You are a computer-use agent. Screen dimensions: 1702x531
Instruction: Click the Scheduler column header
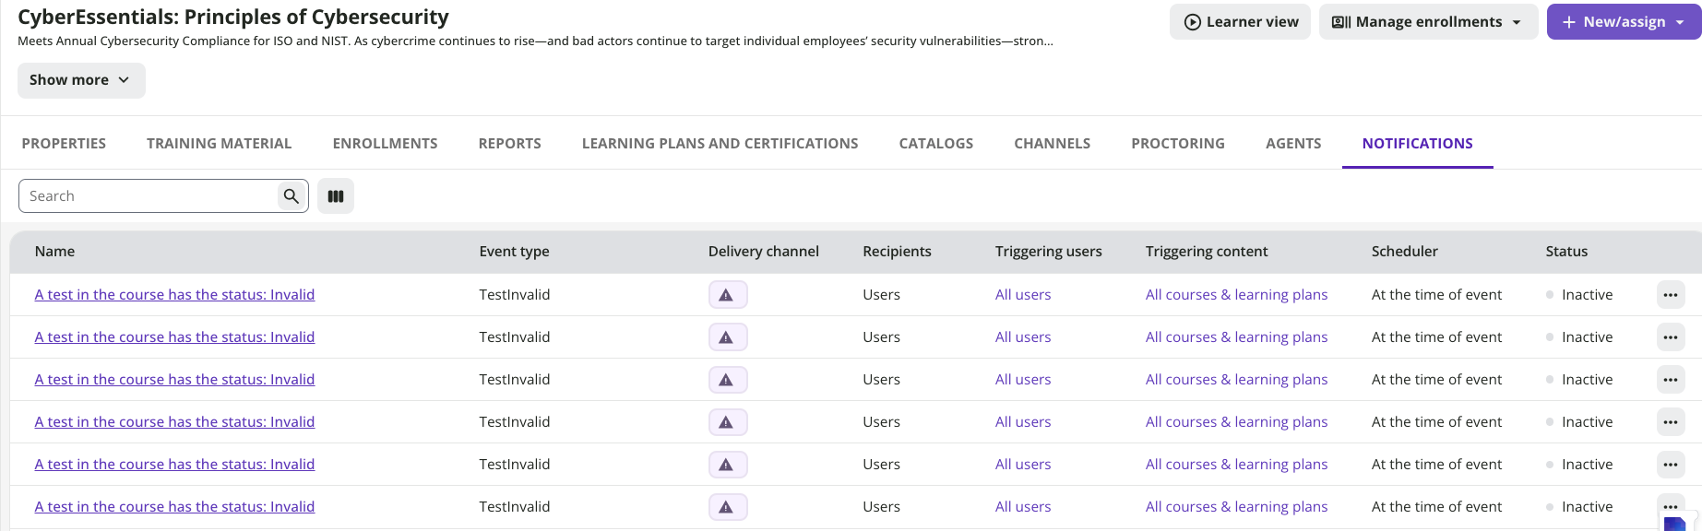[1405, 252]
